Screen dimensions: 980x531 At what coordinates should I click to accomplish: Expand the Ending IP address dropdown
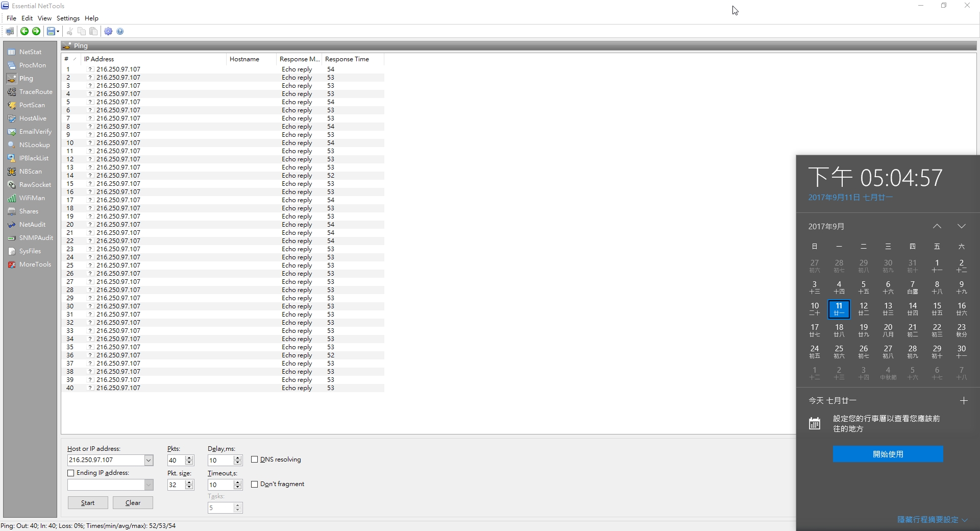[149, 485]
